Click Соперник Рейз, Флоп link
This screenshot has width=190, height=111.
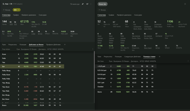158,26
